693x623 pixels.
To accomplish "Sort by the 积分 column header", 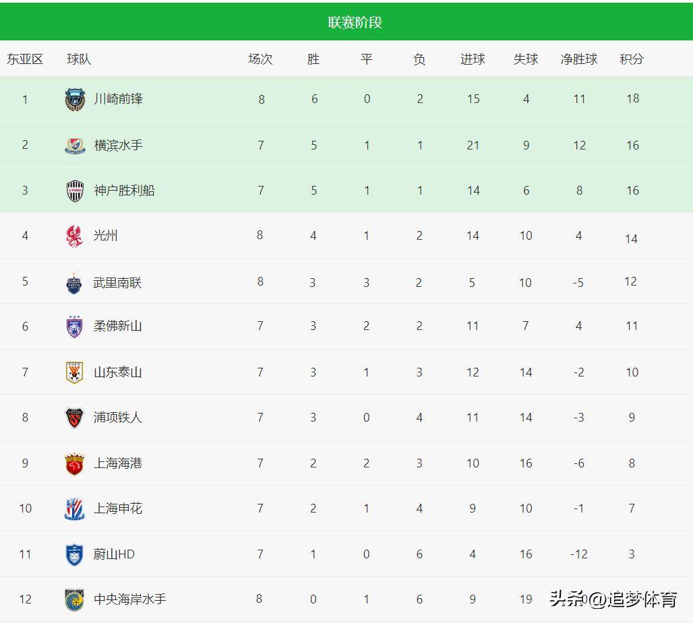I will pyautogui.click(x=632, y=59).
